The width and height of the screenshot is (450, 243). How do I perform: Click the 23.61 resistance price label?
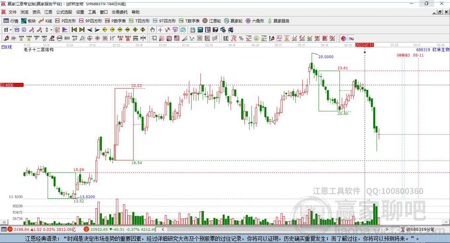click(x=343, y=68)
